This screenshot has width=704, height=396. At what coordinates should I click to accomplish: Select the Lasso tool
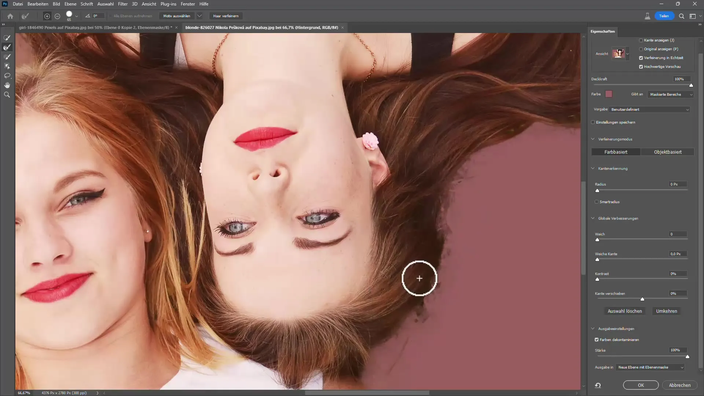click(7, 76)
